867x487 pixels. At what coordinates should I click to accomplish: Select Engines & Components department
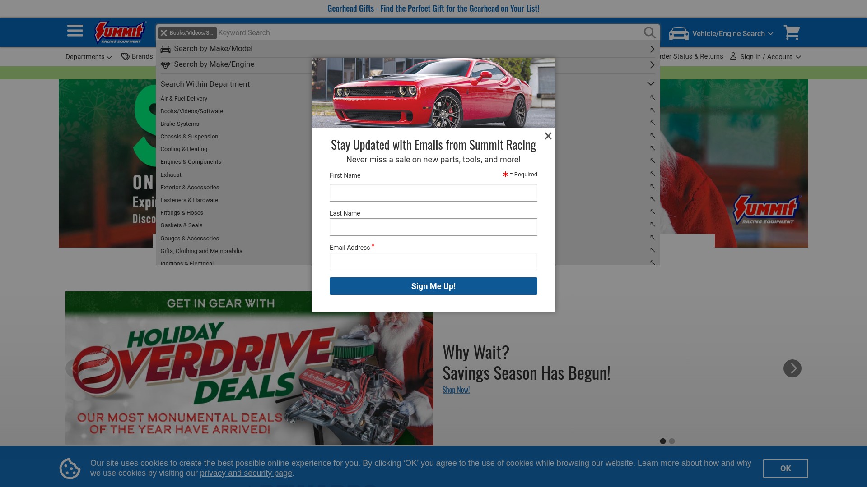[x=191, y=161]
